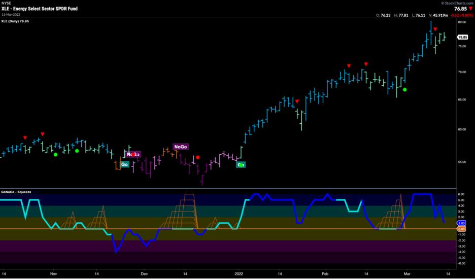Click the Go badge just before 2022

[x=241, y=164]
